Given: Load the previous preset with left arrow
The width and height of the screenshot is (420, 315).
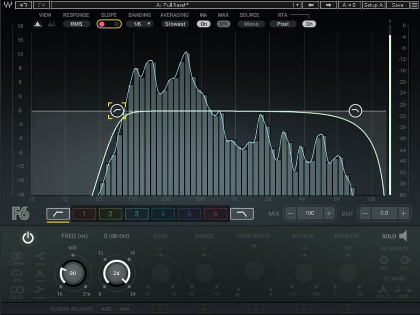Looking at the screenshot, I should click(x=310, y=5).
